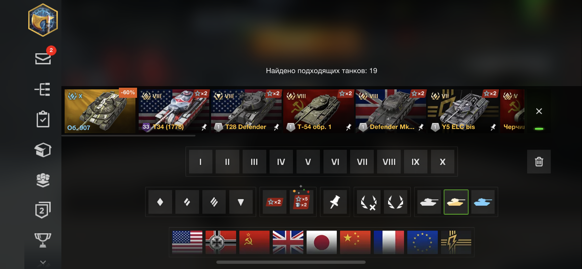
Task: Close the tank filter panel
Action: (539, 111)
